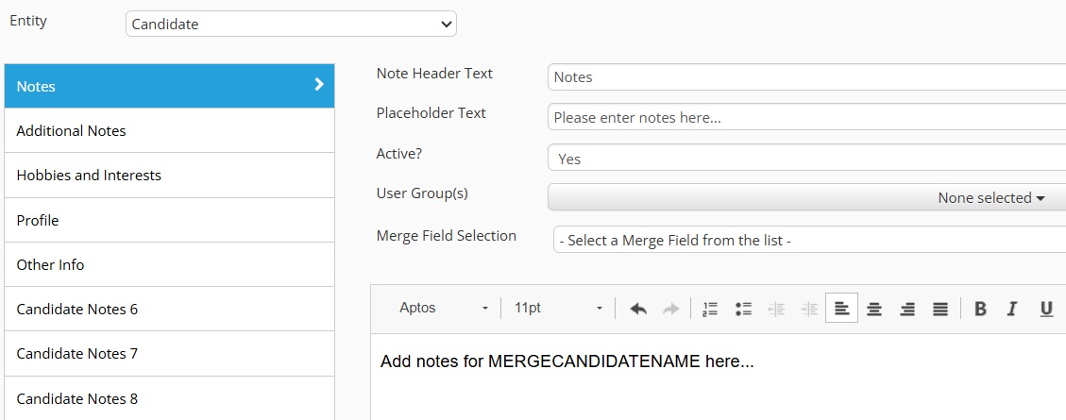Viewport: 1066px width, 420px height.
Task: Open the Aptos font family dropdown
Action: tap(442, 308)
